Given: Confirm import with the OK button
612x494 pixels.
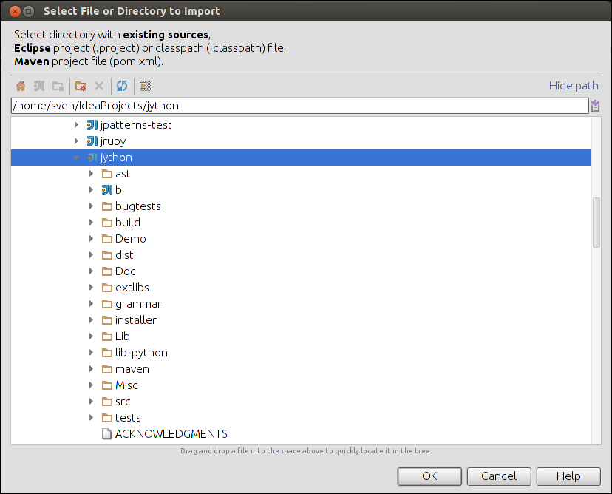Looking at the screenshot, I should [x=429, y=476].
